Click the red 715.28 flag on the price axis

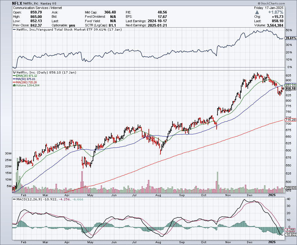click(290, 120)
